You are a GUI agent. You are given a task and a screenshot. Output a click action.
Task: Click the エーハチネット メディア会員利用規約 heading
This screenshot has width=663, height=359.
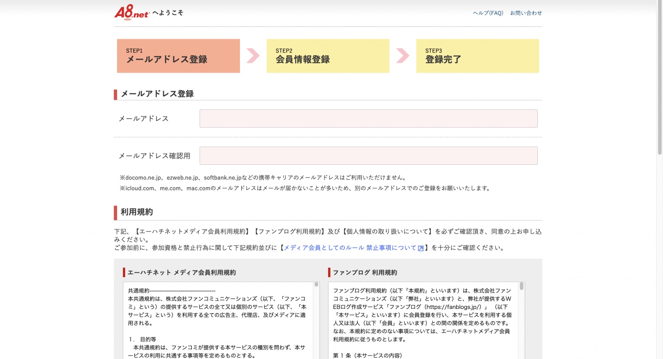tap(182, 273)
